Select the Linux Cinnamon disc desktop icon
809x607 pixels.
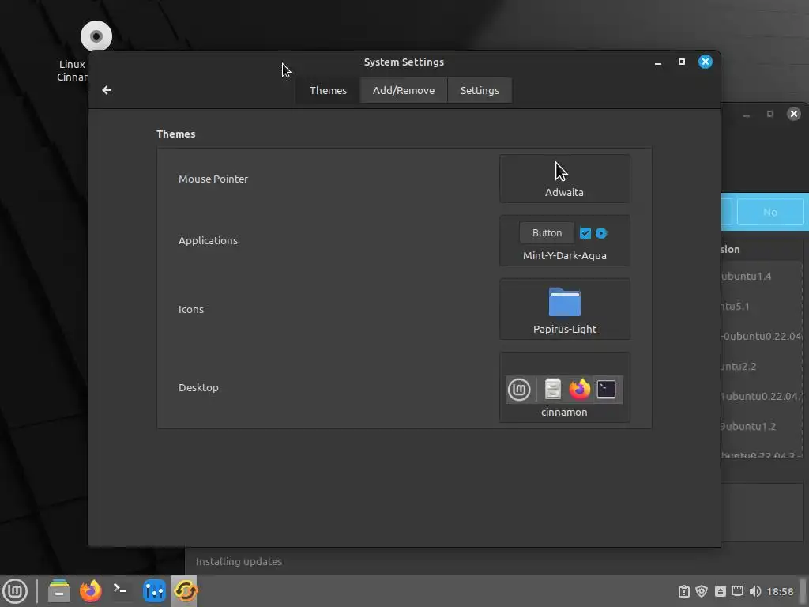[x=96, y=36]
